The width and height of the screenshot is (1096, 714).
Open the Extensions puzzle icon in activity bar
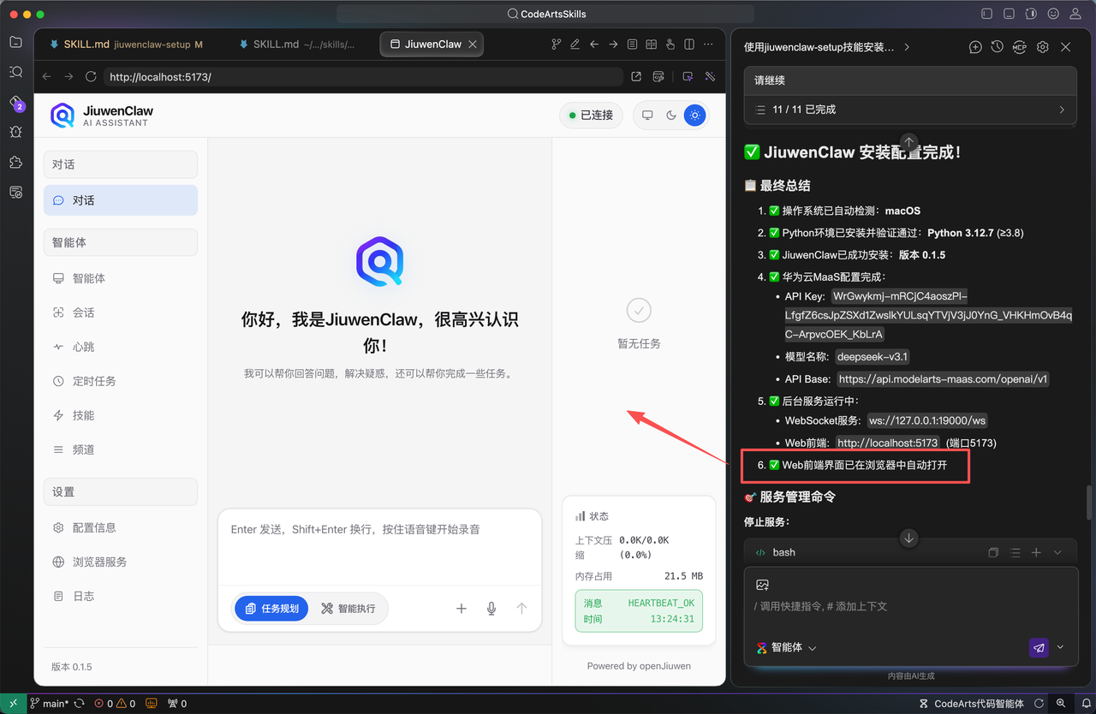pyautogui.click(x=15, y=162)
